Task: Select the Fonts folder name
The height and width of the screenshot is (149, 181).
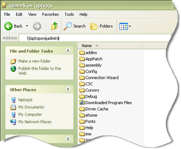Action: 90,121
